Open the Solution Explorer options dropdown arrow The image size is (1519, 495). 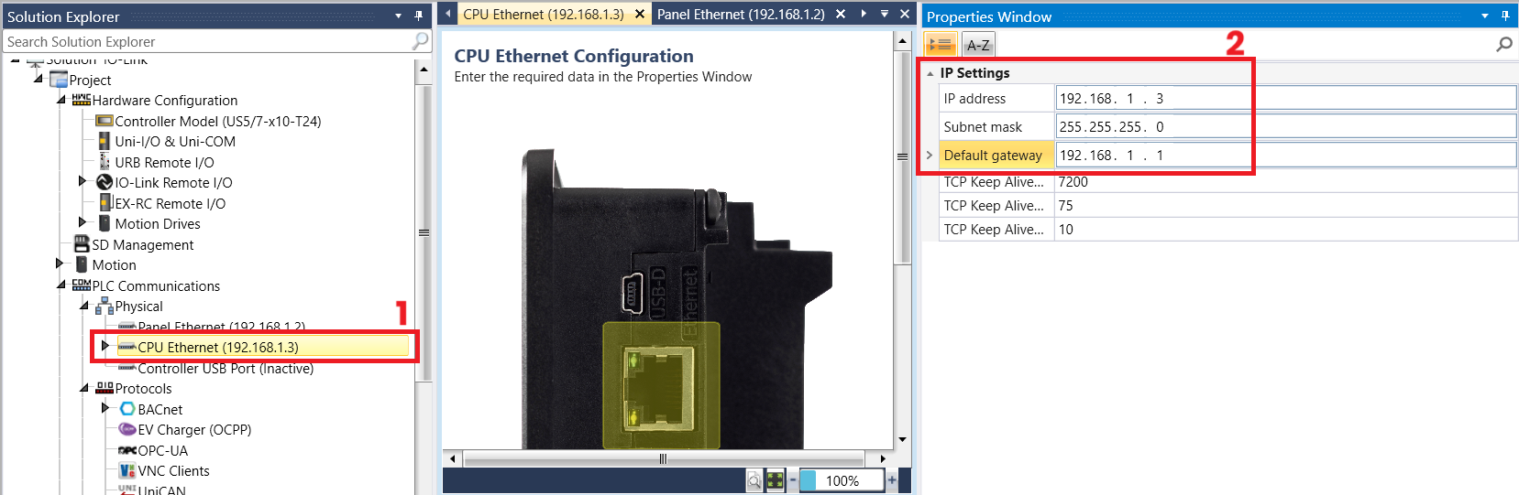(x=398, y=16)
